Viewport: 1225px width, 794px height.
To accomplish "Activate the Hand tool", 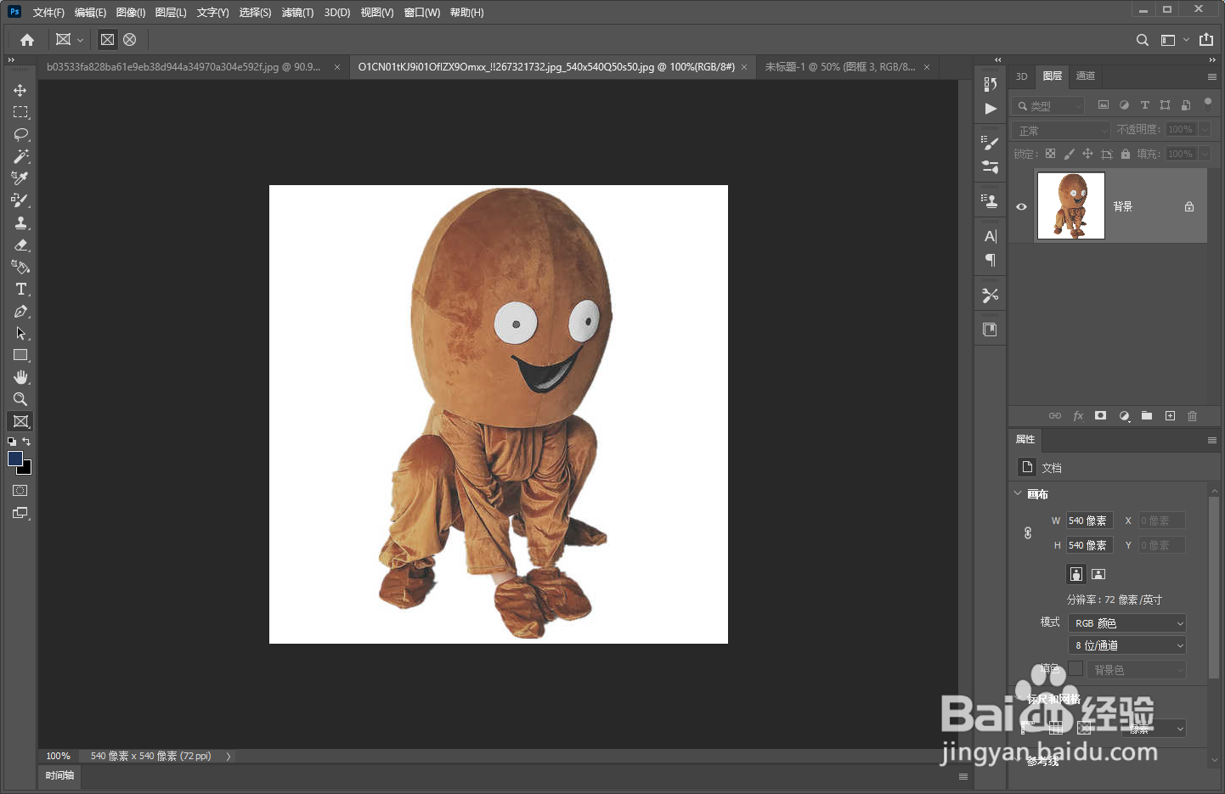I will point(20,377).
